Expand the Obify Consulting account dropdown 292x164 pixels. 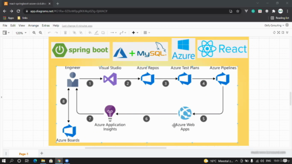tap(274, 26)
